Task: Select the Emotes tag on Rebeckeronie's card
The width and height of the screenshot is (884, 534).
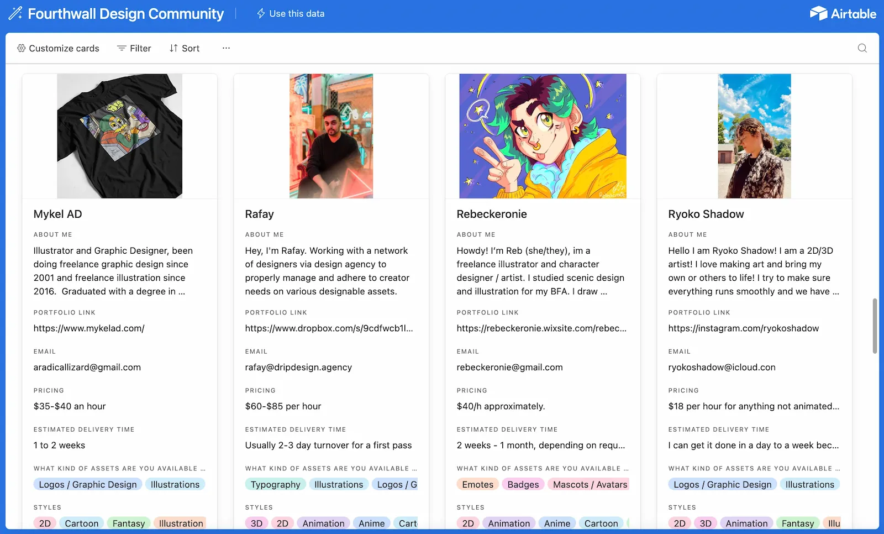Action: (477, 484)
